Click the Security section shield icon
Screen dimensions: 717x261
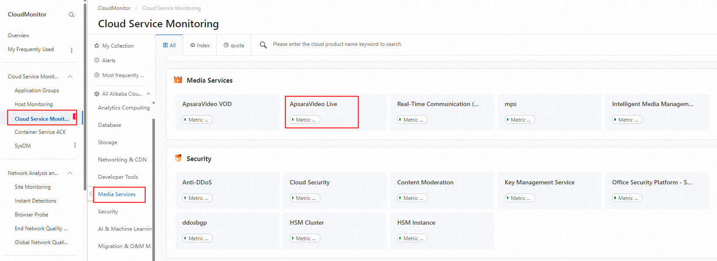[x=178, y=158]
